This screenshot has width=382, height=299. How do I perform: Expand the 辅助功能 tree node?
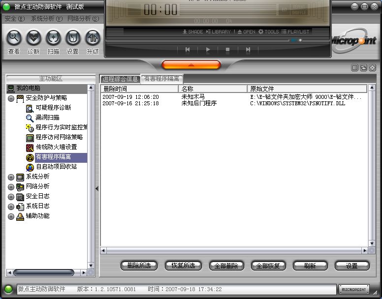click(x=11, y=216)
